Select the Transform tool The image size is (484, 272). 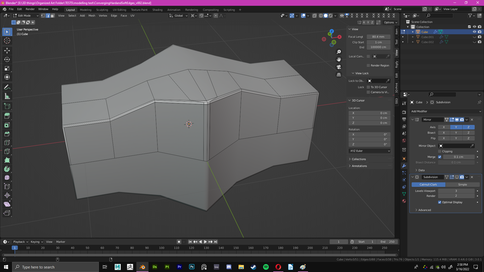pos(7,77)
